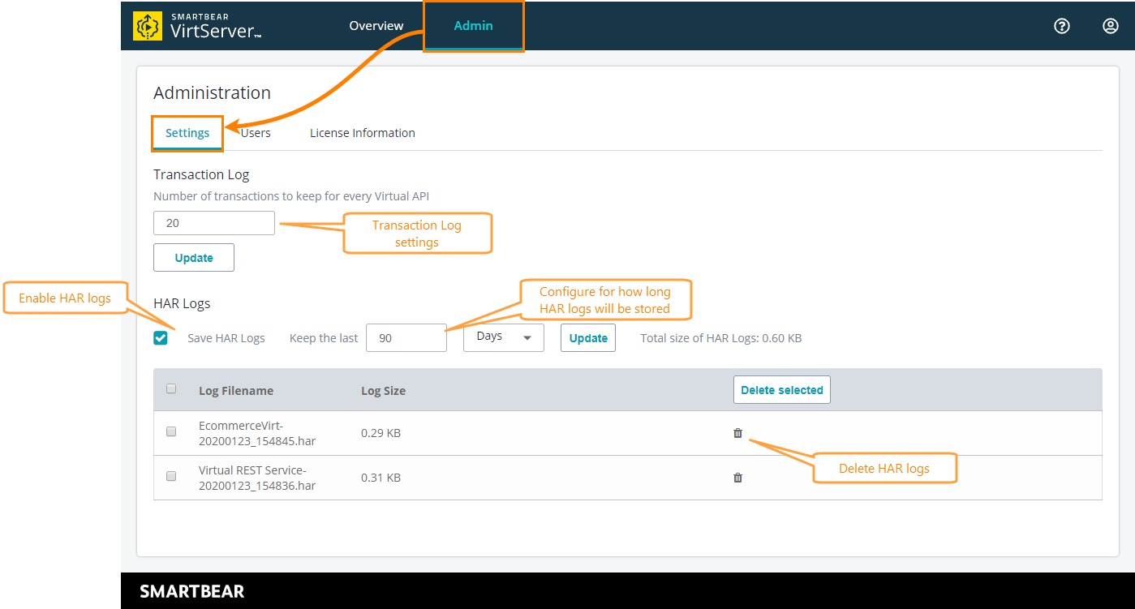Open the Days unit dropdown
Image resolution: width=1135 pixels, height=609 pixels.
(x=503, y=337)
